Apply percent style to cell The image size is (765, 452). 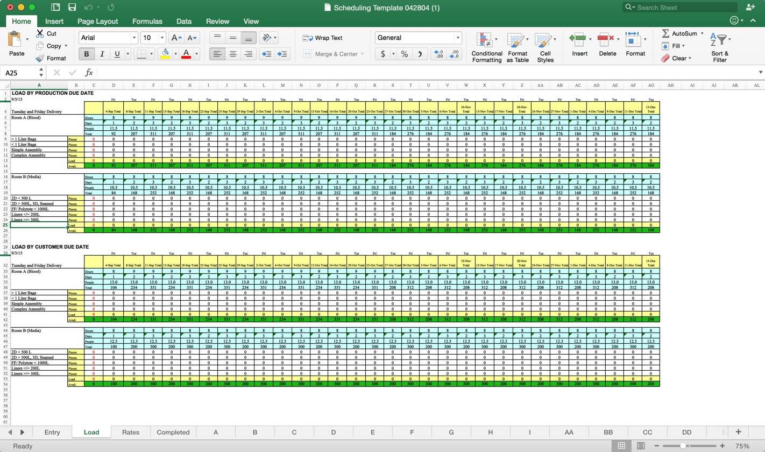tap(404, 54)
